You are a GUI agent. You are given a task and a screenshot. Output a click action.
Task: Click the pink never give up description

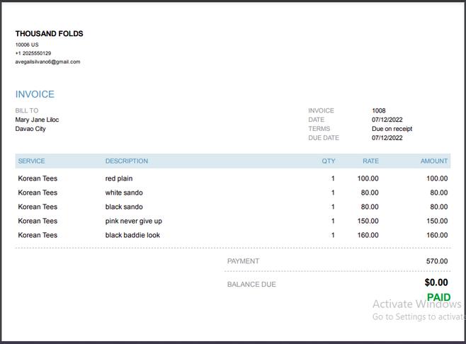pyautogui.click(x=134, y=221)
